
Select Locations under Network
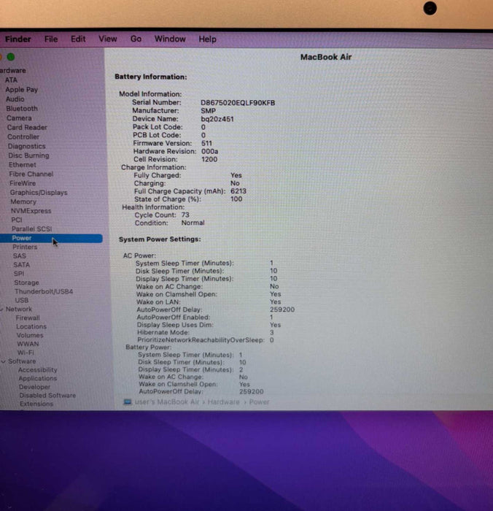31,326
